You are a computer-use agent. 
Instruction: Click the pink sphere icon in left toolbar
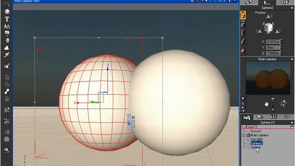click(x=7, y=139)
